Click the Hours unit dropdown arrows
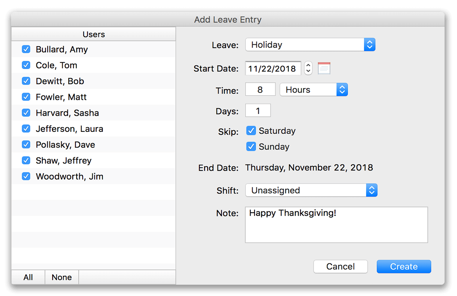Viewport: 457px width, 296px height. click(x=342, y=89)
